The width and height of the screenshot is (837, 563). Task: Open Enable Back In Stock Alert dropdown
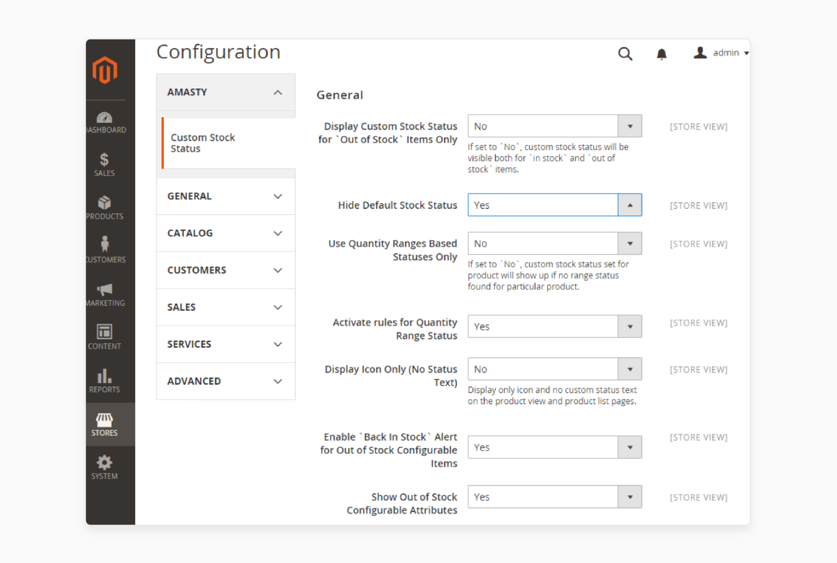(555, 447)
